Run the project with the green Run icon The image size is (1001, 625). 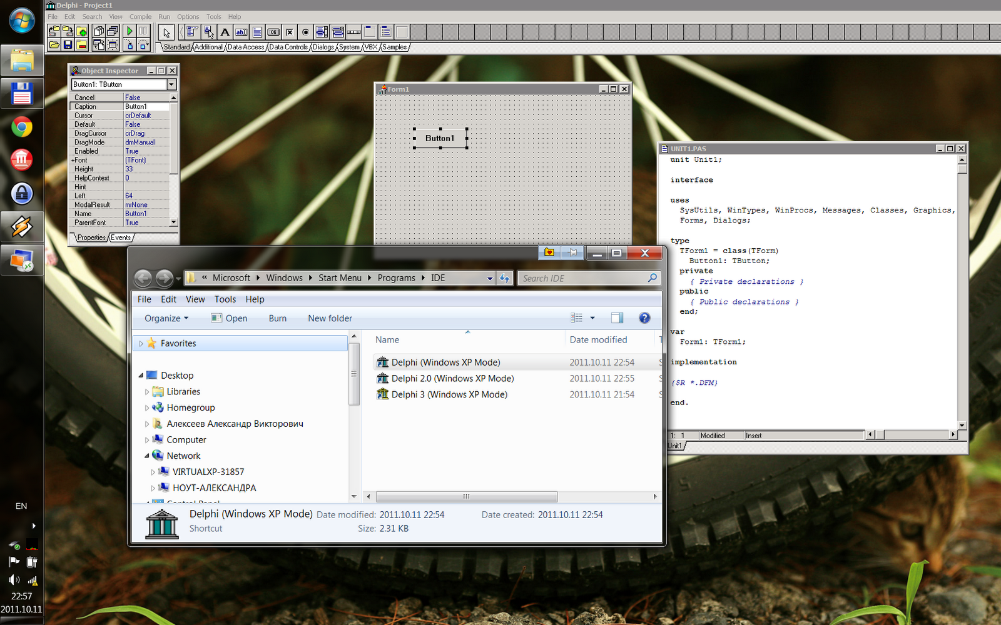coord(128,30)
